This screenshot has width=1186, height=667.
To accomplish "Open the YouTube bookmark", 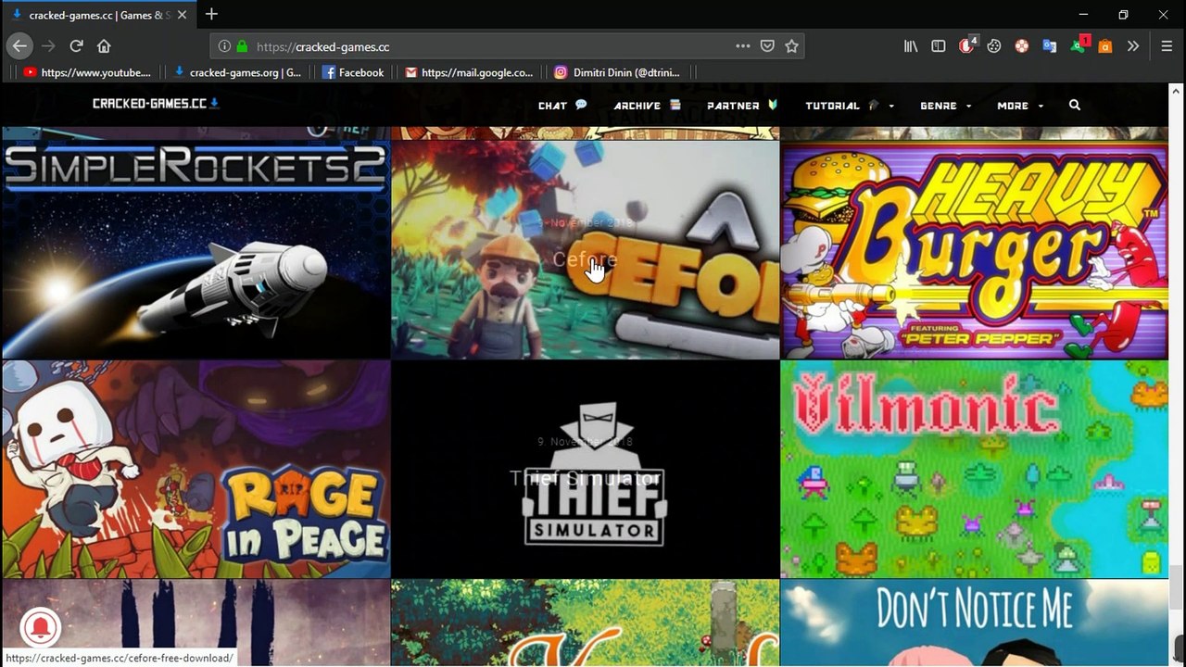I will click(86, 72).
